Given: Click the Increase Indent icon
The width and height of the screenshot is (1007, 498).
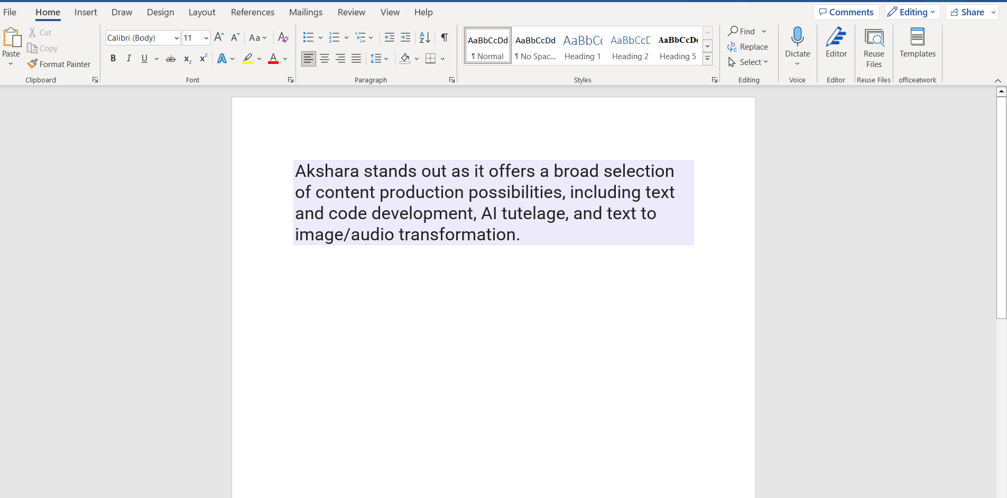Looking at the screenshot, I should coord(405,37).
